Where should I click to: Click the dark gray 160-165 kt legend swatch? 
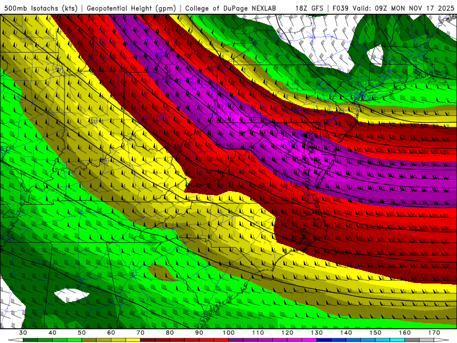pyautogui.click(x=412, y=340)
